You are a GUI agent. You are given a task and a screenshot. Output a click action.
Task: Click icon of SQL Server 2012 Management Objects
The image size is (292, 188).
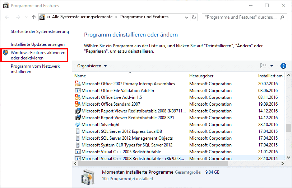(78, 138)
